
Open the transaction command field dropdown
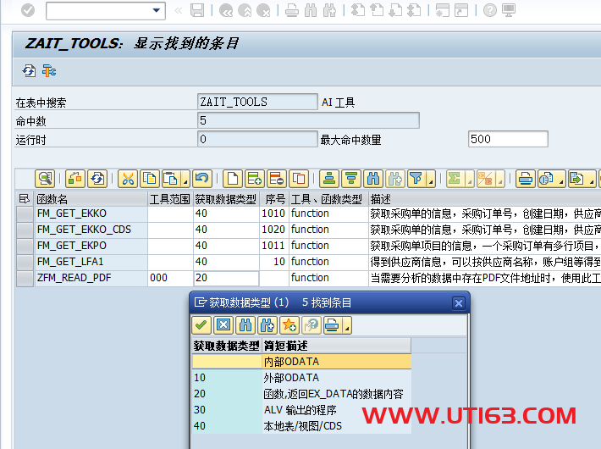coord(157,10)
